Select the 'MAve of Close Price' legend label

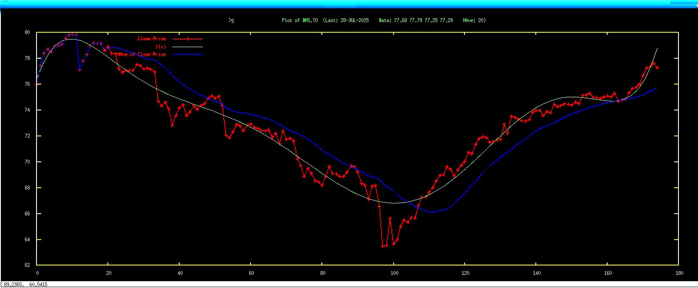tap(141, 54)
